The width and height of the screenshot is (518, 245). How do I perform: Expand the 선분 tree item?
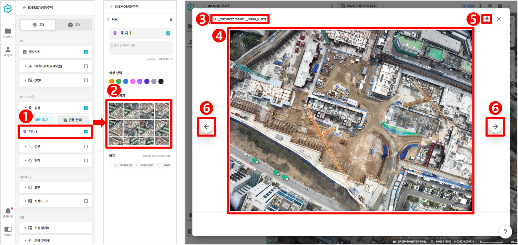click(26, 147)
